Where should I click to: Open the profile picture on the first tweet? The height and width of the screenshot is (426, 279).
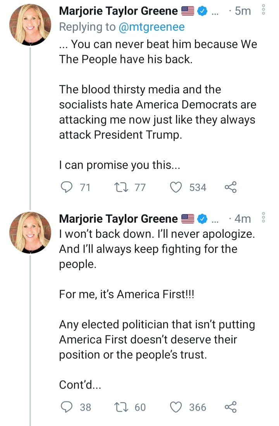(x=30, y=26)
